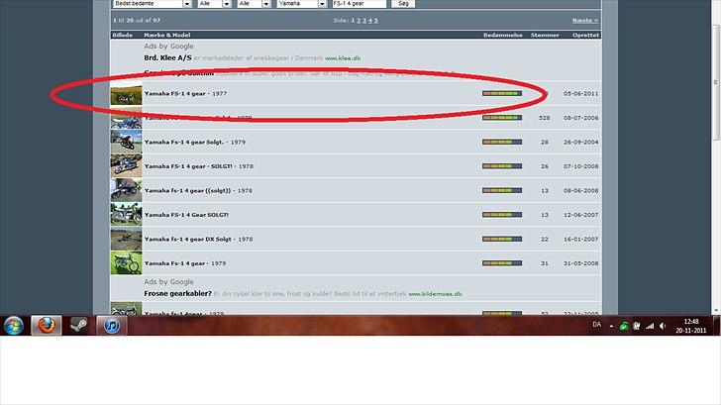Click thumbnail of 'fs-1 4 gear ((solgt))'
Screen dimensions: 721x405
126,190
